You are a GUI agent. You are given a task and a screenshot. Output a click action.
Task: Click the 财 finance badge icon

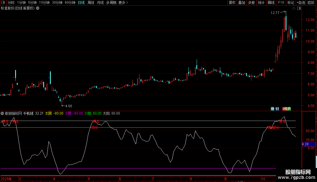tap(277, 109)
